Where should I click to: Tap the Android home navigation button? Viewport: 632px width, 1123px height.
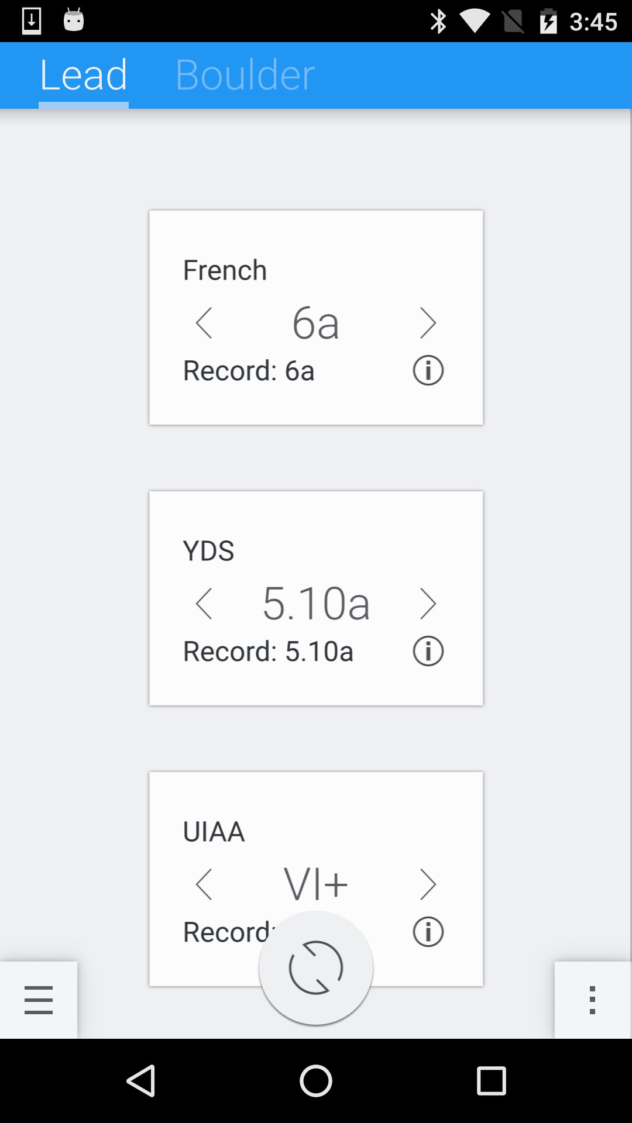pos(316,1080)
